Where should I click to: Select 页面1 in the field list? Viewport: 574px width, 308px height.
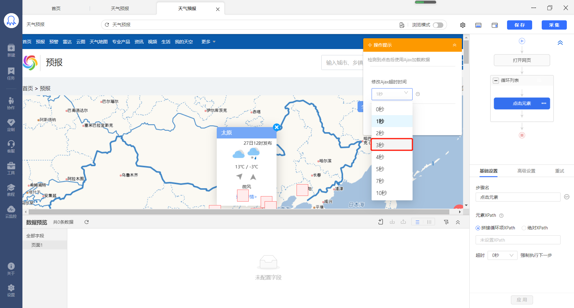[x=45, y=245]
